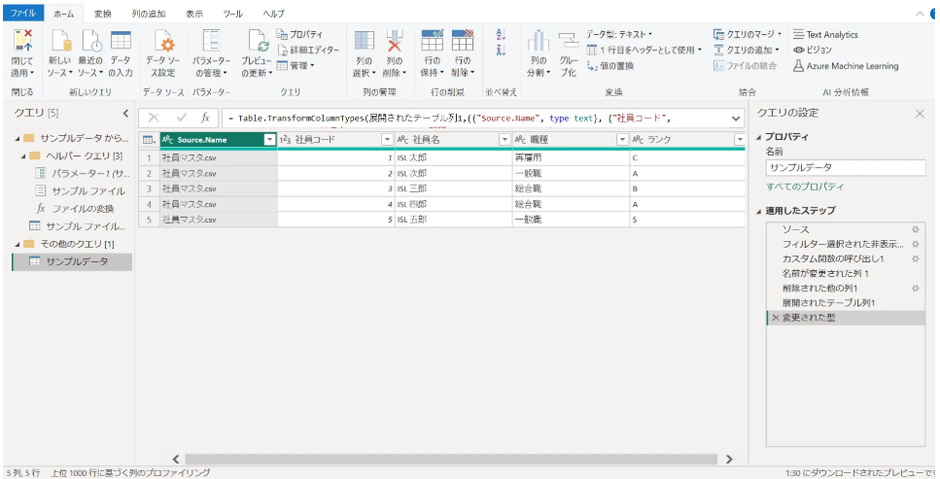
Task: Open filter dropdown of Source.Name column
Action: [269, 140]
